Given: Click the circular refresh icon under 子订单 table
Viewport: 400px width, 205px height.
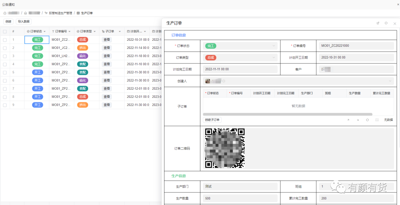Looking at the screenshot, I should pyautogui.click(x=367, y=120).
